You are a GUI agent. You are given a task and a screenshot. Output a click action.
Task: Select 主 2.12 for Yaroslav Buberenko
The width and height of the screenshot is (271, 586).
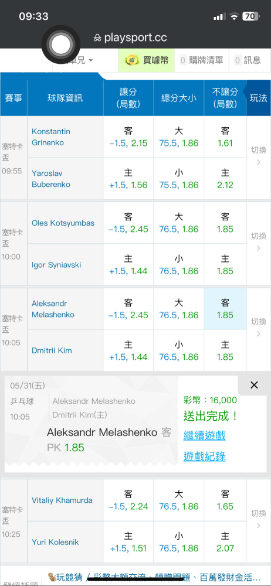click(225, 179)
